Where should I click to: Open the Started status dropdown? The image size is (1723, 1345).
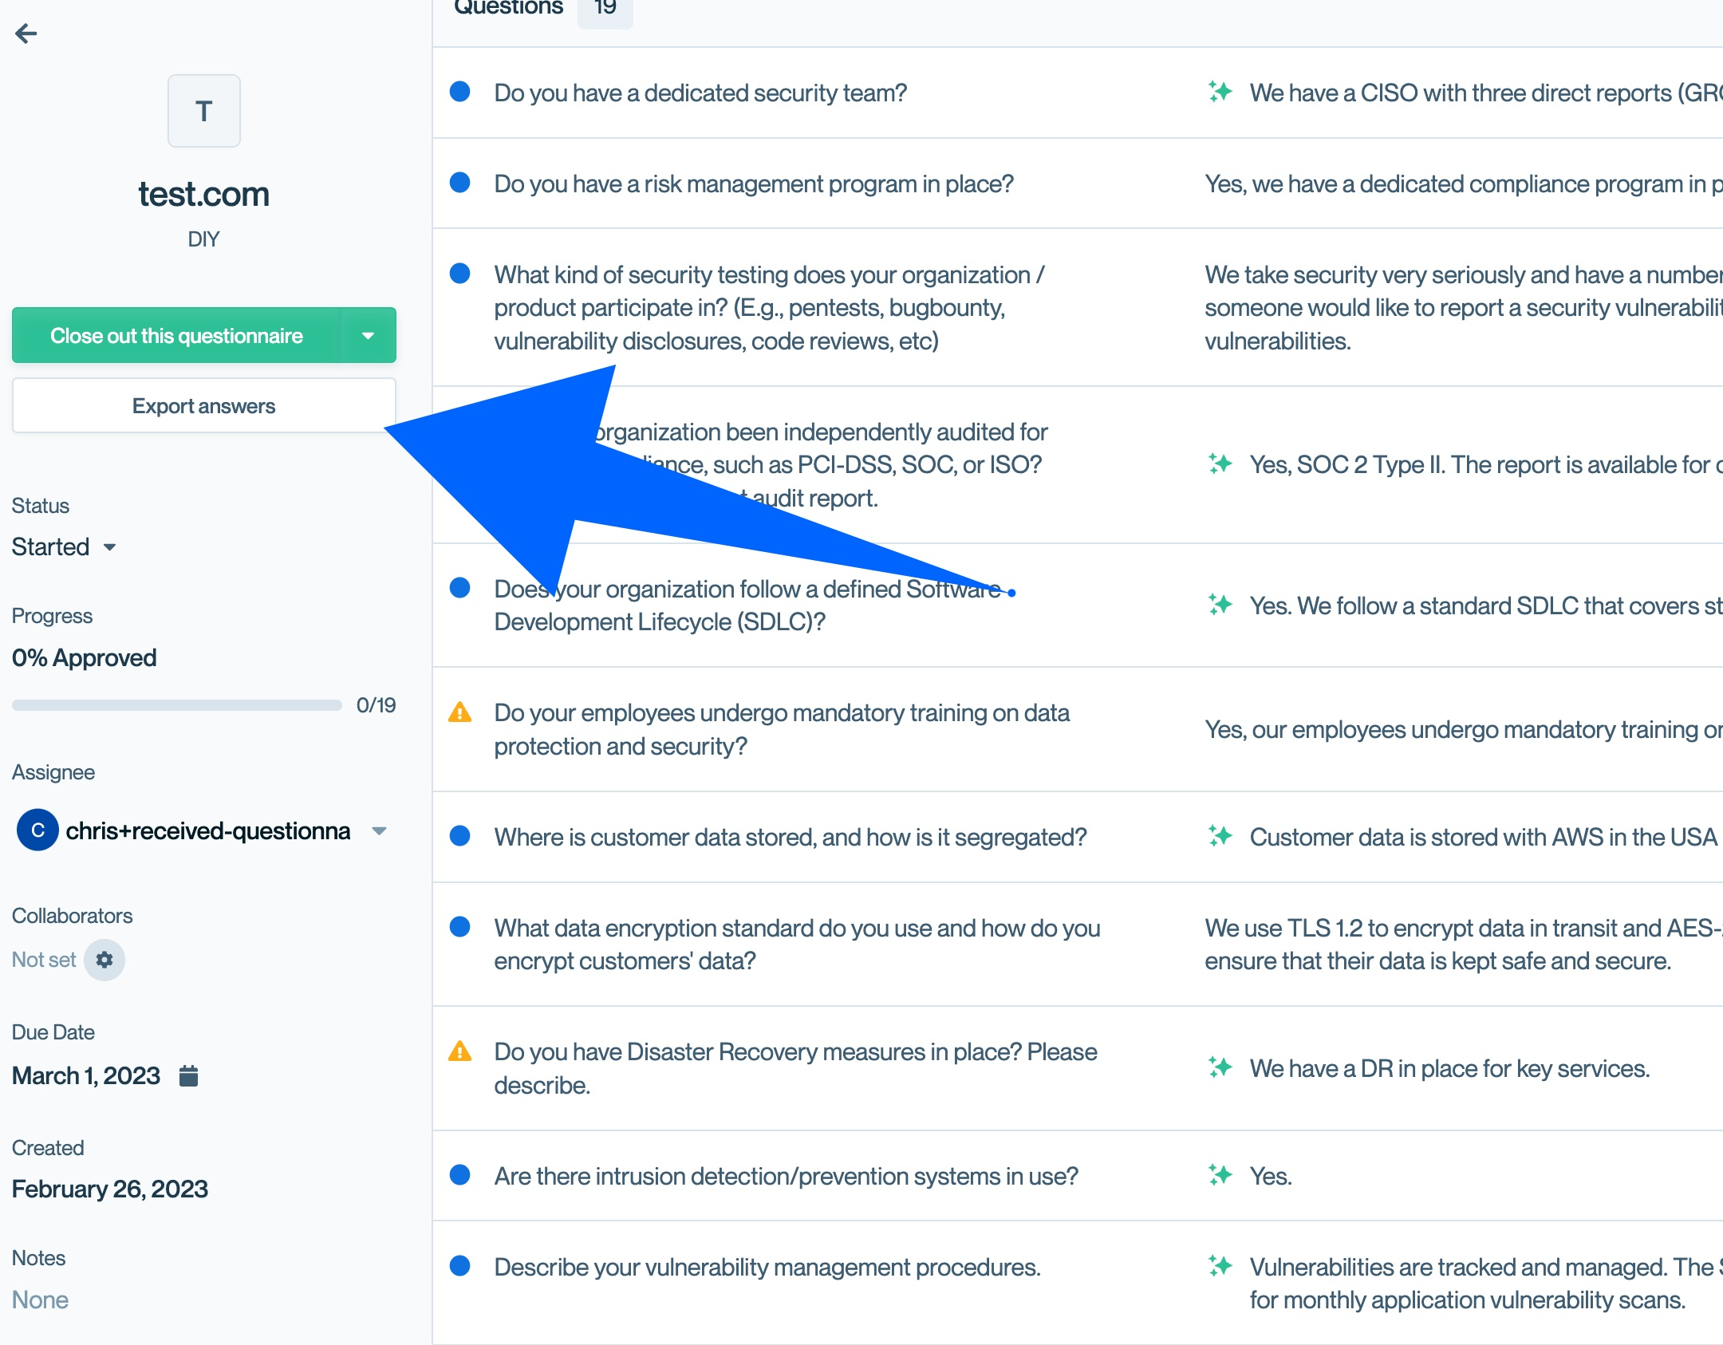point(64,547)
